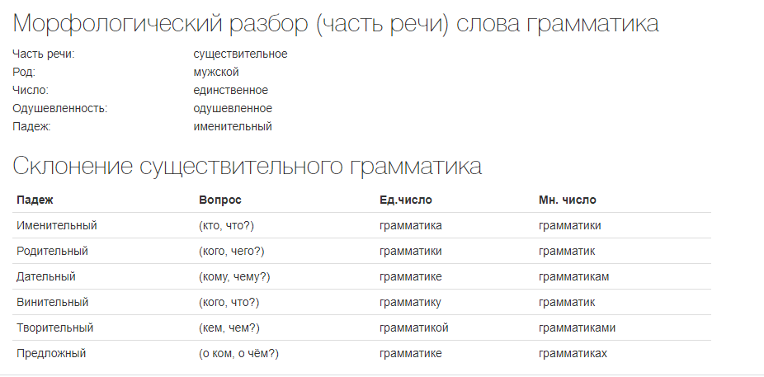Select the Творительный row label
Image resolution: width=764 pixels, height=377 pixels.
[54, 328]
